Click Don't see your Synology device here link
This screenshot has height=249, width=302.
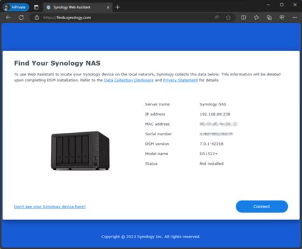click(50, 207)
